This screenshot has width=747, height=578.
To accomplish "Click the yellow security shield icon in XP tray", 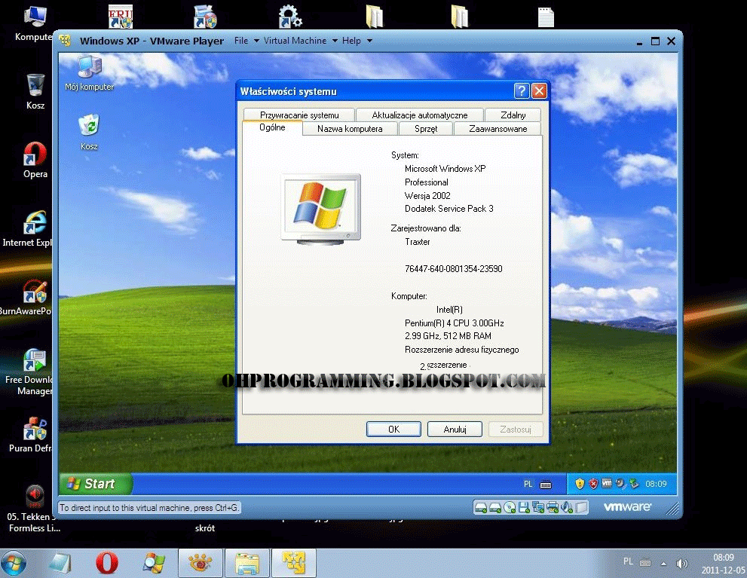I will pos(580,484).
